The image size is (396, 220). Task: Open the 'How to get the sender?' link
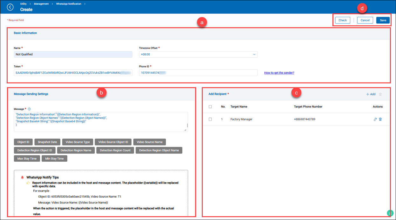[x=279, y=73]
